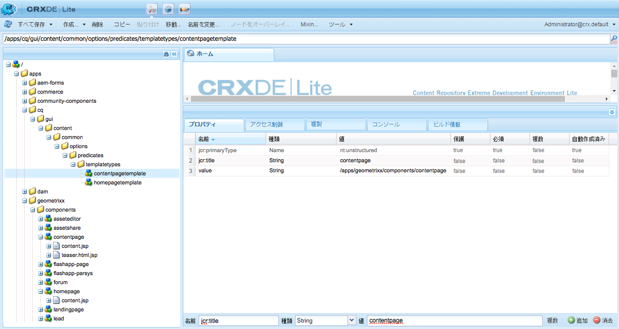Open the 種類 type dropdown
Viewport: 619px width, 329px height.
[352, 320]
